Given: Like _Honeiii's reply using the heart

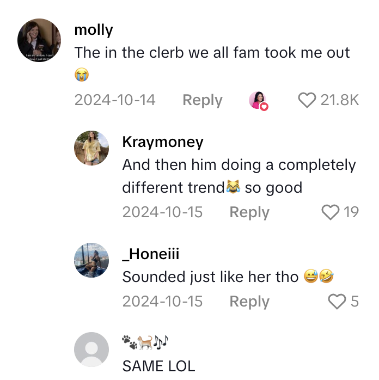Looking at the screenshot, I should click(338, 301).
